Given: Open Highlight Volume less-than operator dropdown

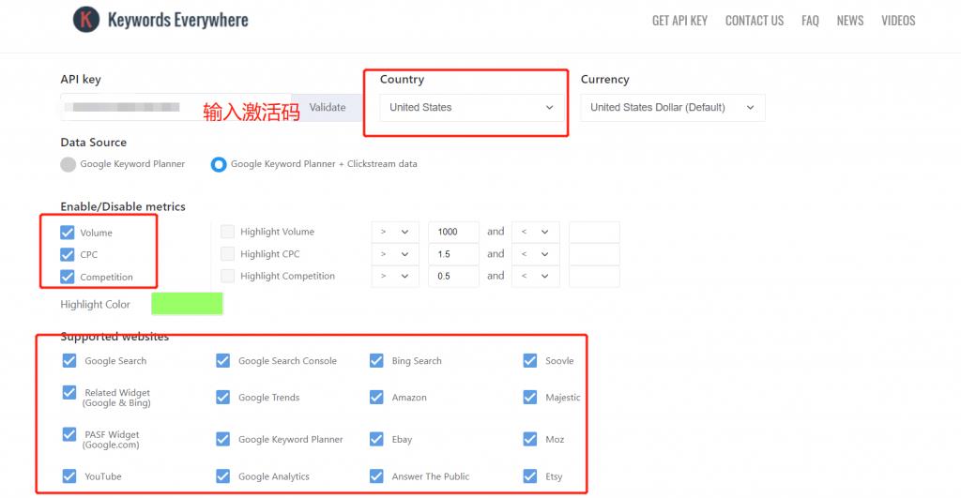Looking at the screenshot, I should click(x=535, y=232).
